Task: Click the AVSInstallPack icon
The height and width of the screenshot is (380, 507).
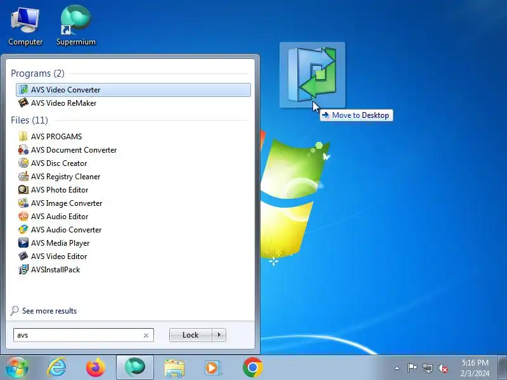Action: [23, 269]
